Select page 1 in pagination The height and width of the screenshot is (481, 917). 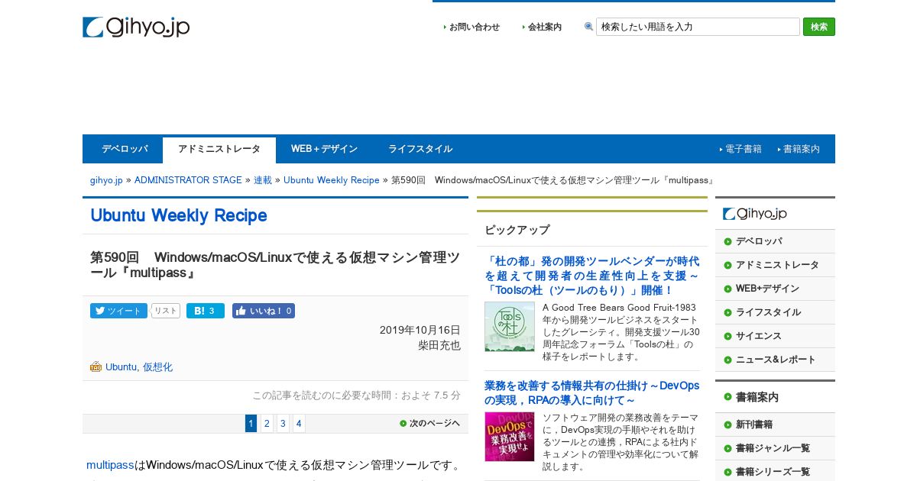pyautogui.click(x=251, y=424)
